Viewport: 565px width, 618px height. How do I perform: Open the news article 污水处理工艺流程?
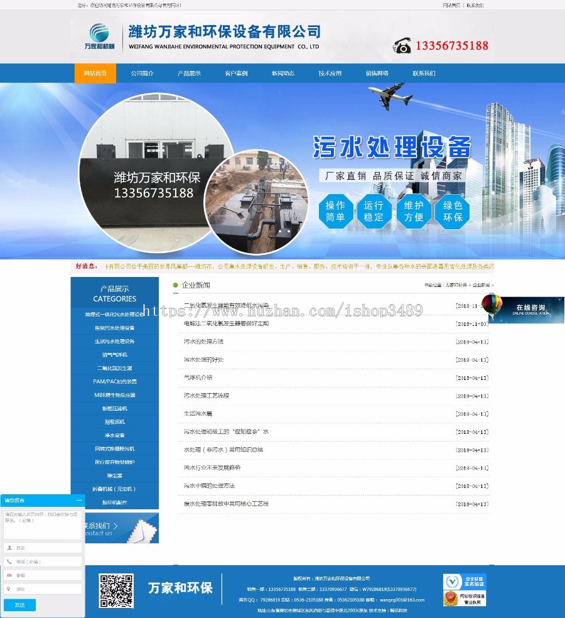[x=206, y=396]
